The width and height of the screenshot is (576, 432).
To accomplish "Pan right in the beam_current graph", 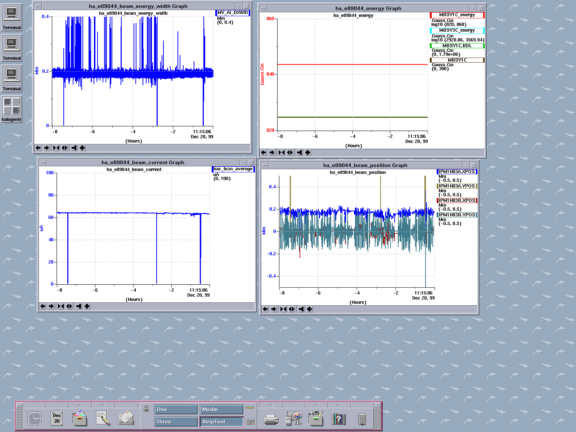I will (51, 306).
